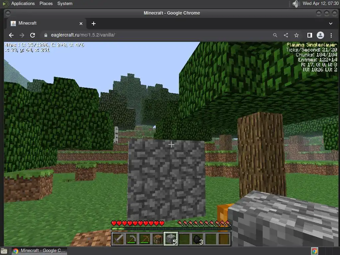Close the Minecraft tab
Image resolution: width=340 pixels, height=255 pixels.
[81, 24]
